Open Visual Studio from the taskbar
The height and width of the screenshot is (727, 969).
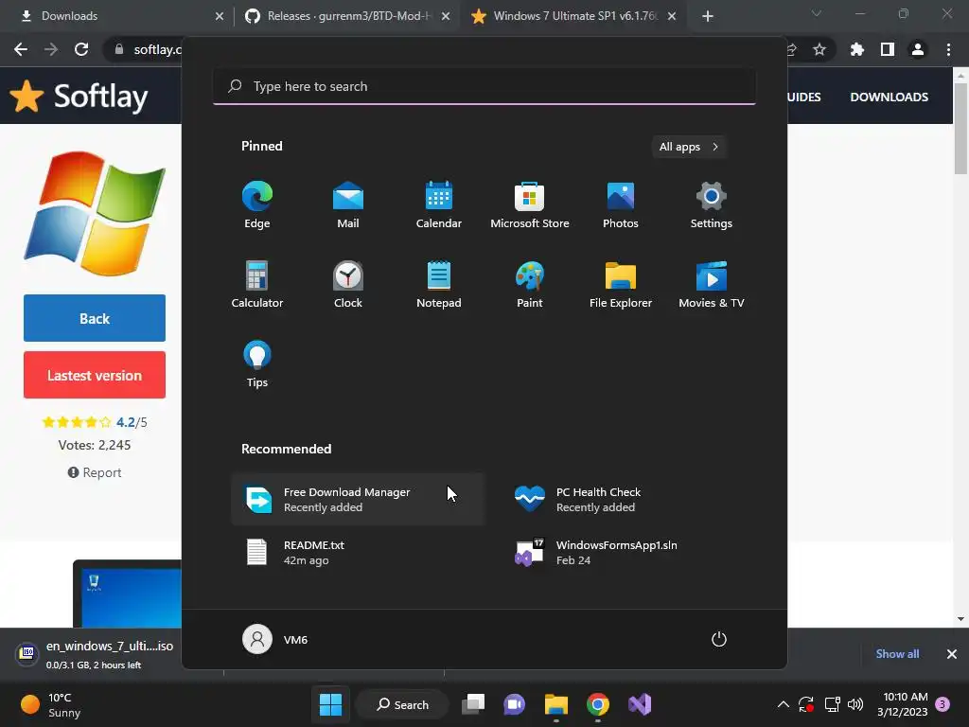tap(640, 704)
